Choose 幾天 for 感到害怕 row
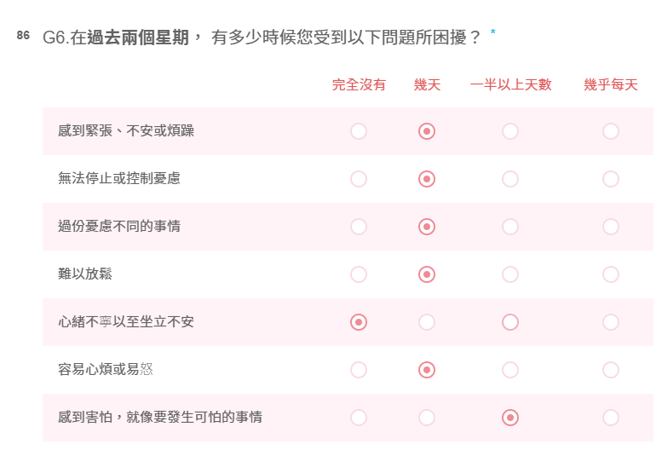Screen dimensions: 662x450 point(426,418)
